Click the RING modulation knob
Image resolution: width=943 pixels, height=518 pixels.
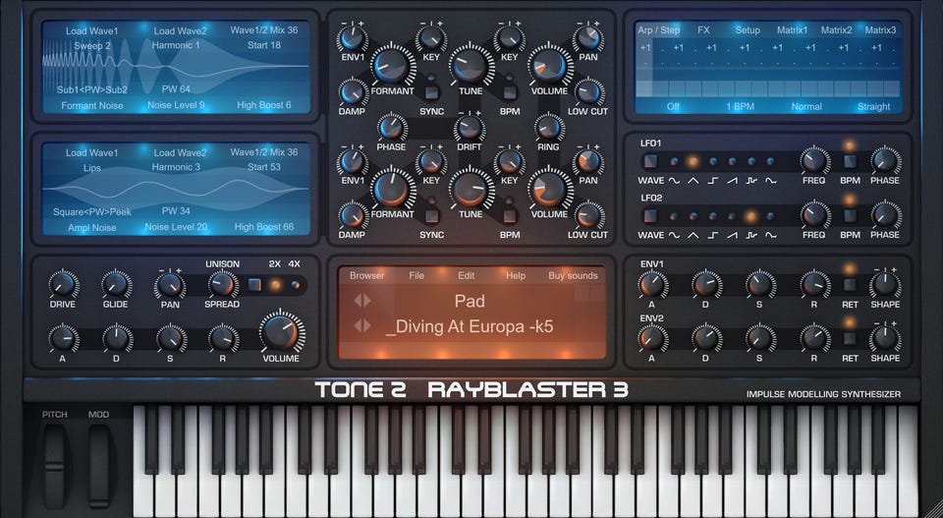click(548, 128)
